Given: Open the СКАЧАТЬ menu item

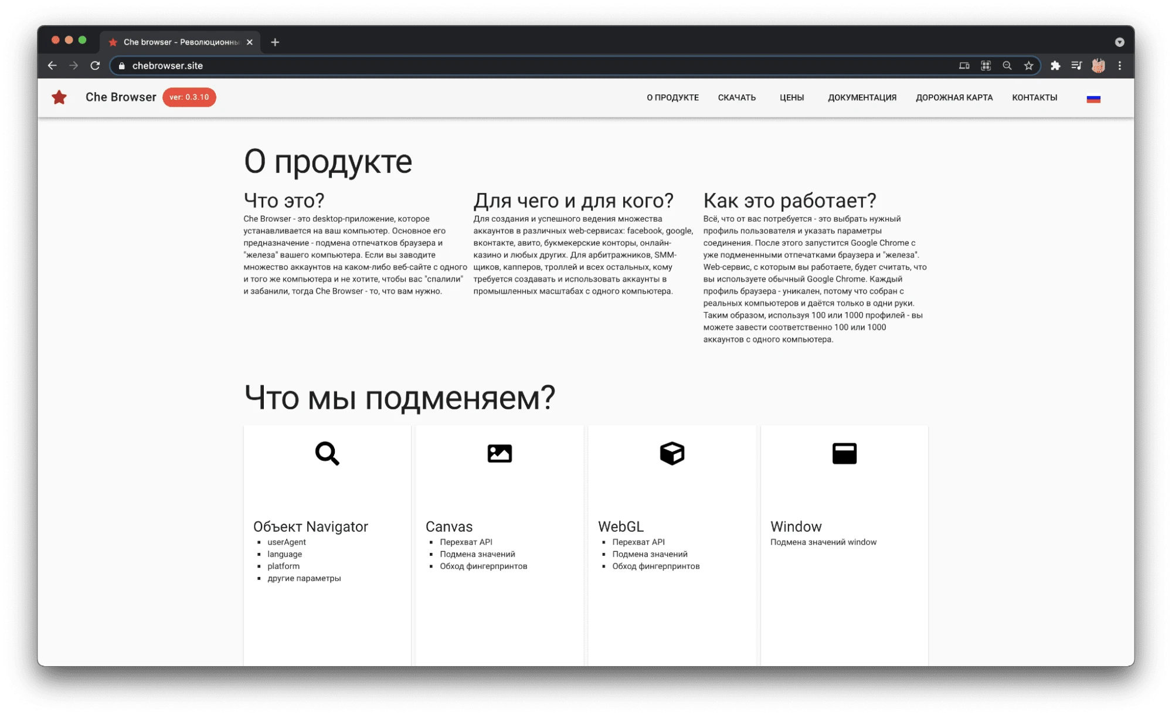Looking at the screenshot, I should point(737,98).
